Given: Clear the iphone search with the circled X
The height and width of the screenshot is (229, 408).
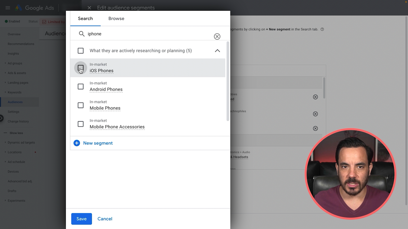Looking at the screenshot, I should (x=217, y=36).
